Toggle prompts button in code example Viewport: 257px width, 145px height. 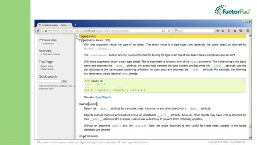pos(243,80)
